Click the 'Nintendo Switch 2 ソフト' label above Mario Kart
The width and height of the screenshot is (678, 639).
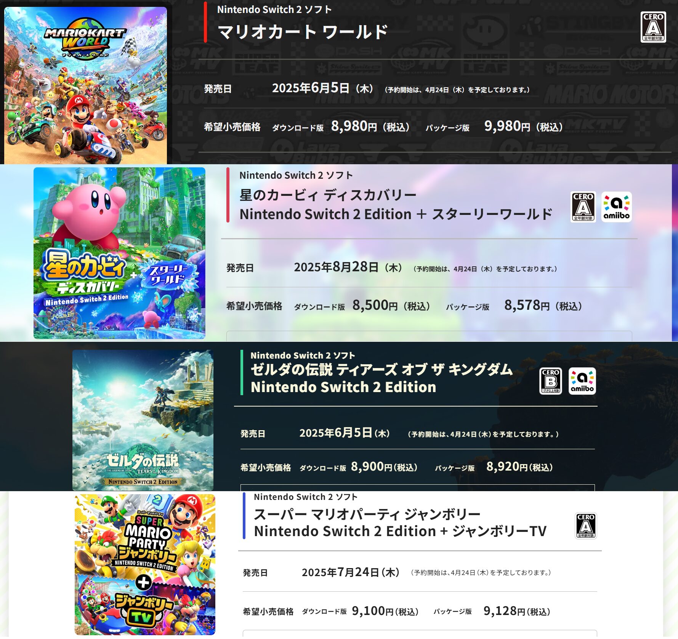pyautogui.click(x=274, y=10)
